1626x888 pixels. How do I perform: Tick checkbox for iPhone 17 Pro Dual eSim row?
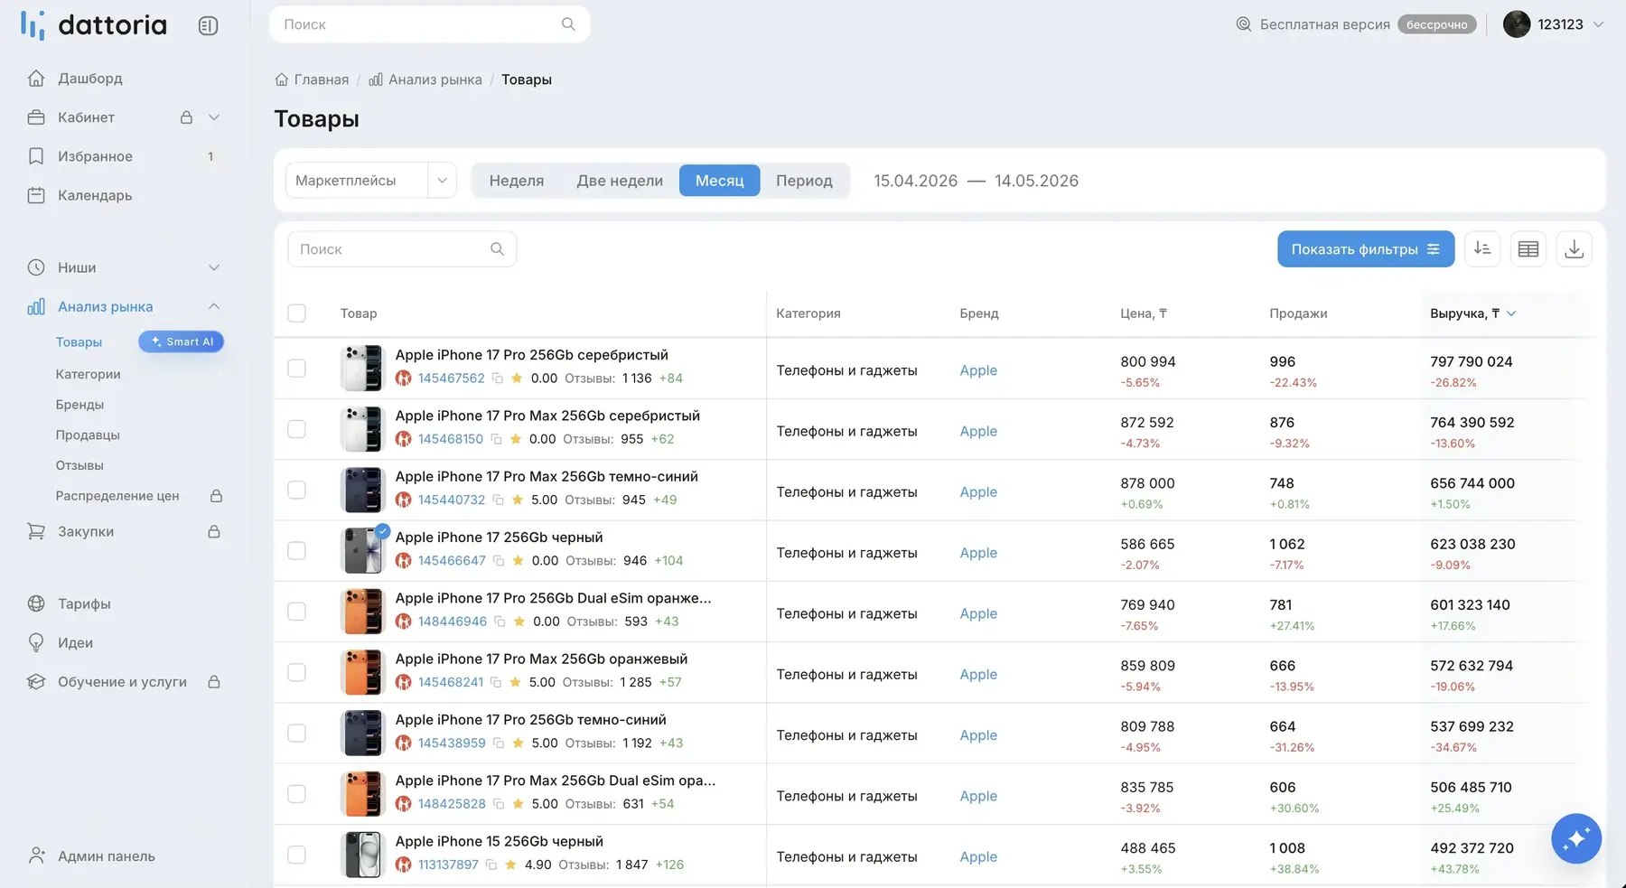click(296, 612)
